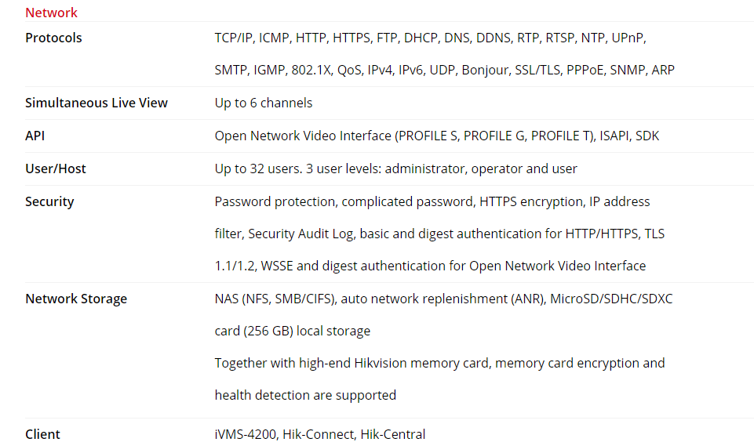Click the Security row label
Image resolution: width=754 pixels, height=442 pixels.
(49, 201)
